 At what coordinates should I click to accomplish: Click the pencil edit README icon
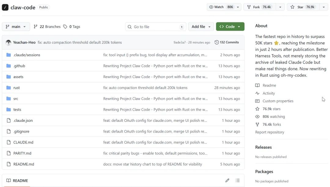click(227, 181)
